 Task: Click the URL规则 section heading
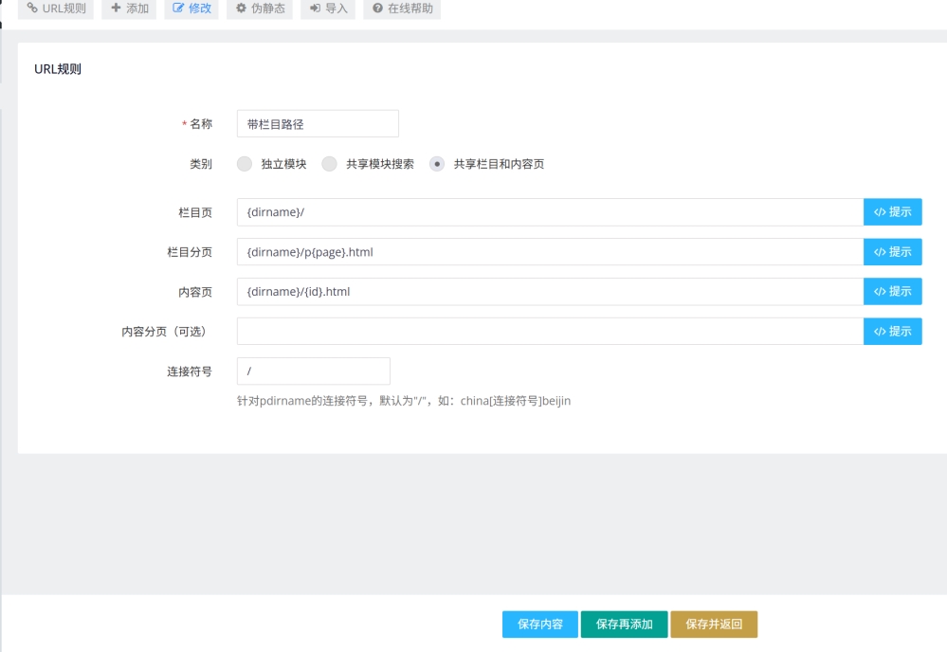58,69
